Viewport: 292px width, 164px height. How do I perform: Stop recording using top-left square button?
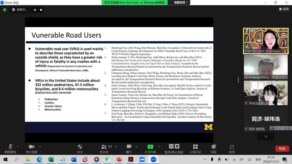pos(41,10)
